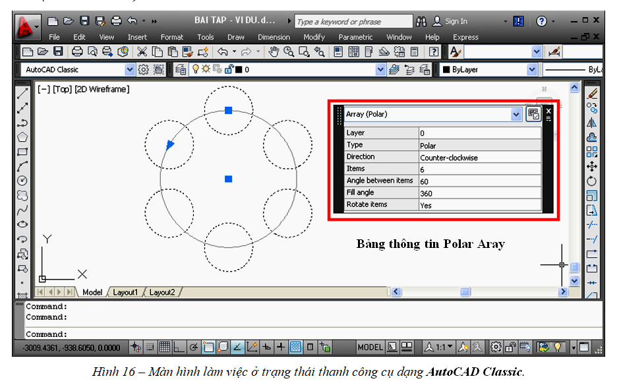Open the Draw menu
Image resolution: width=621 pixels, height=391 pixels.
[235, 37]
